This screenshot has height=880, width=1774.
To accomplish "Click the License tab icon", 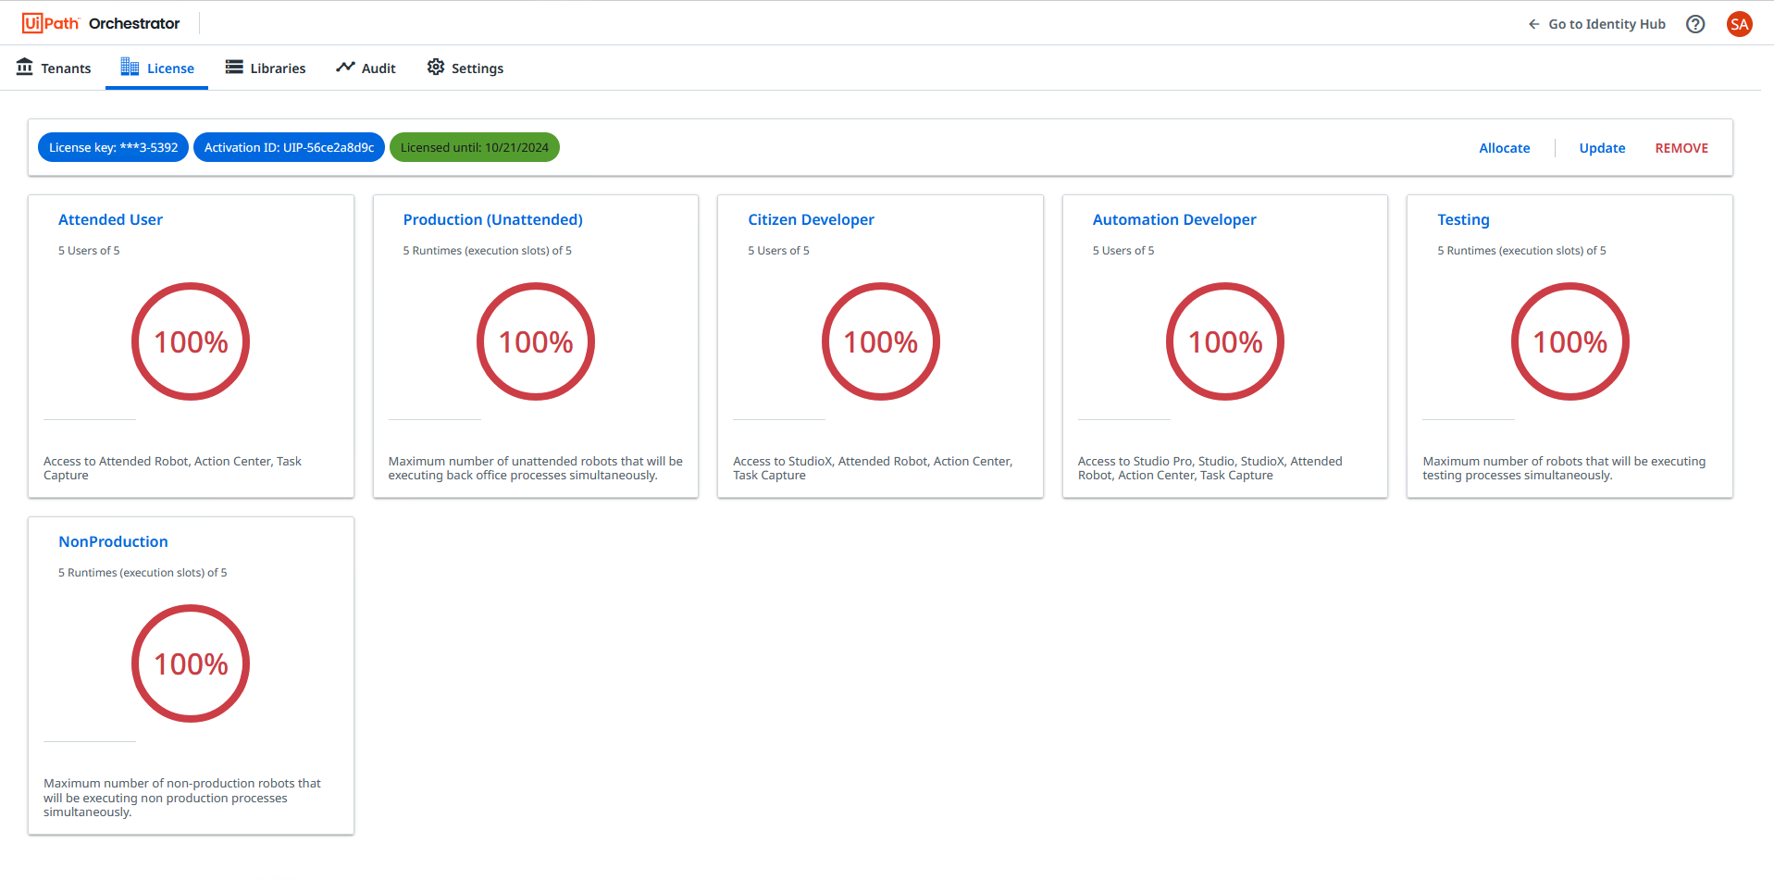I will 130,67.
